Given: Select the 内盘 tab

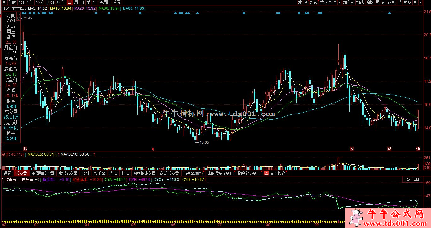Looking at the screenshot, I should point(113,173).
